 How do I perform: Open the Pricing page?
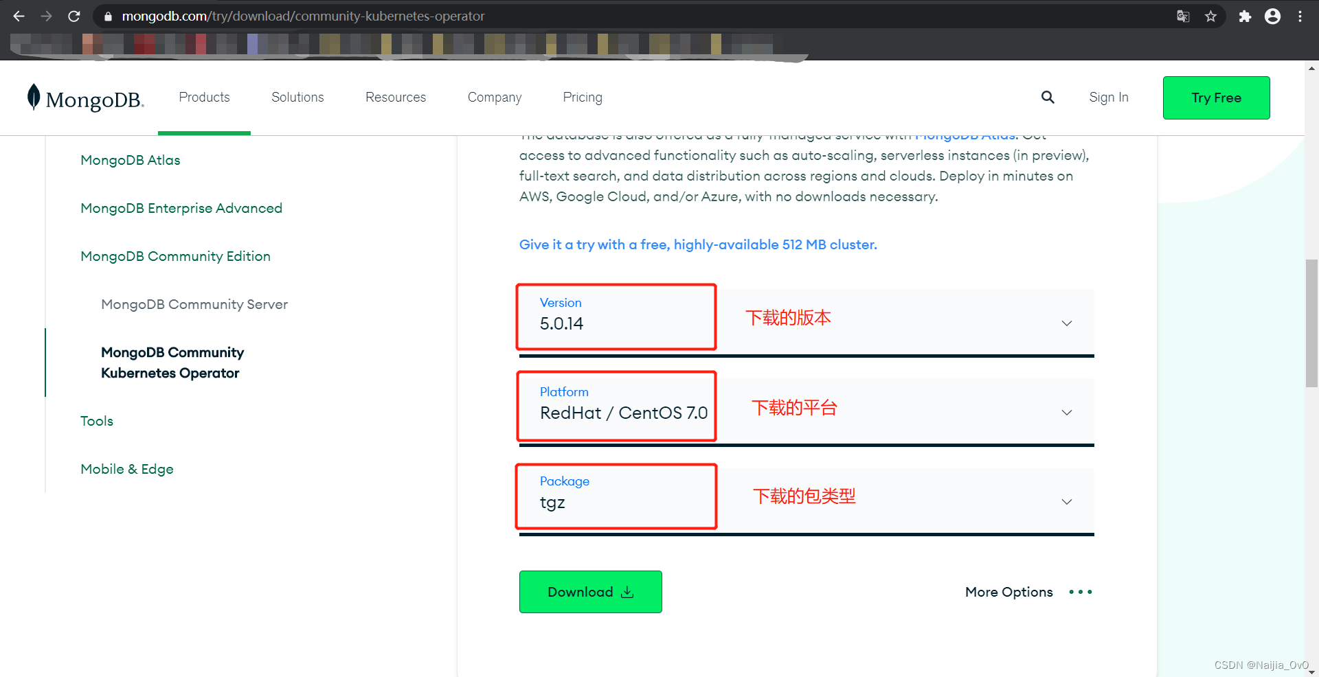(x=583, y=97)
